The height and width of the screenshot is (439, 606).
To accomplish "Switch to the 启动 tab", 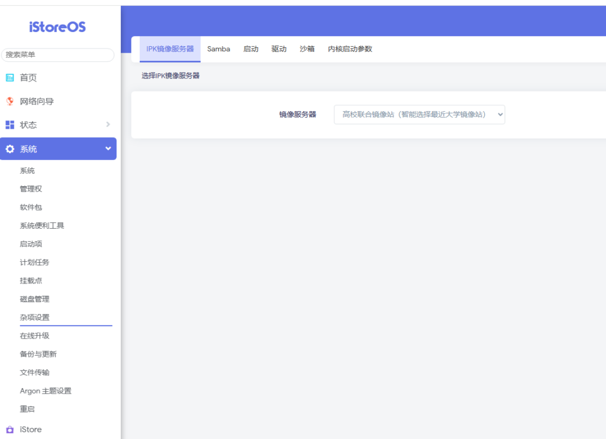I will (251, 49).
